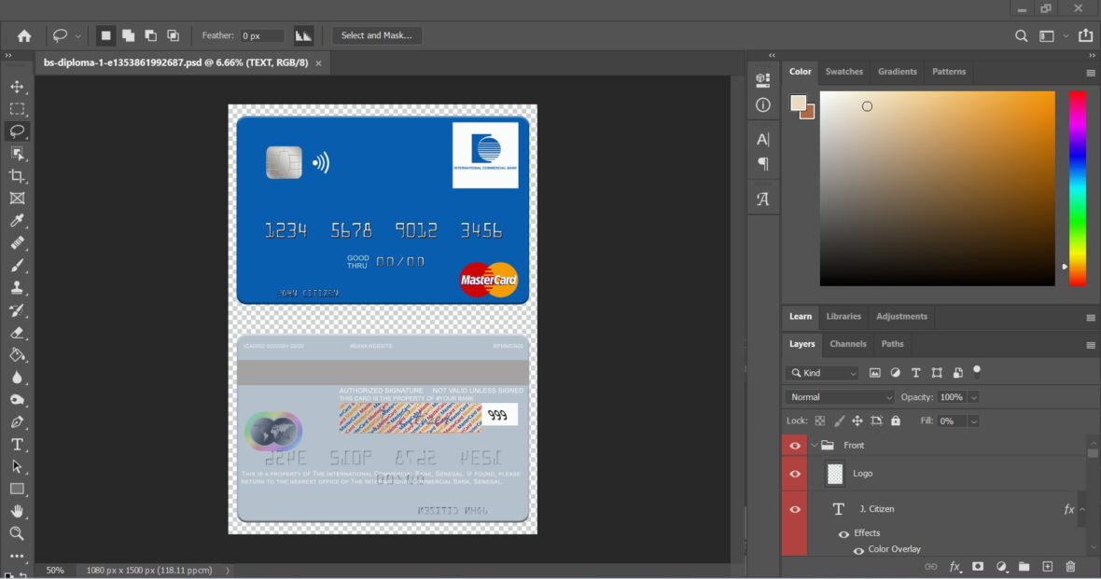Open the Opacity dropdown arrow
1101x579 pixels.
click(x=974, y=396)
